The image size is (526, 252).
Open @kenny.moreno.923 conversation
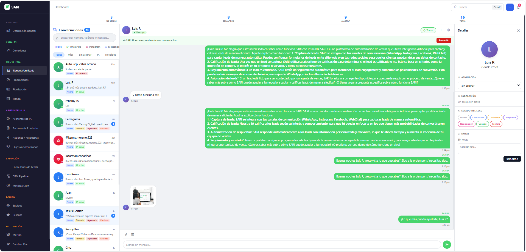click(84, 142)
